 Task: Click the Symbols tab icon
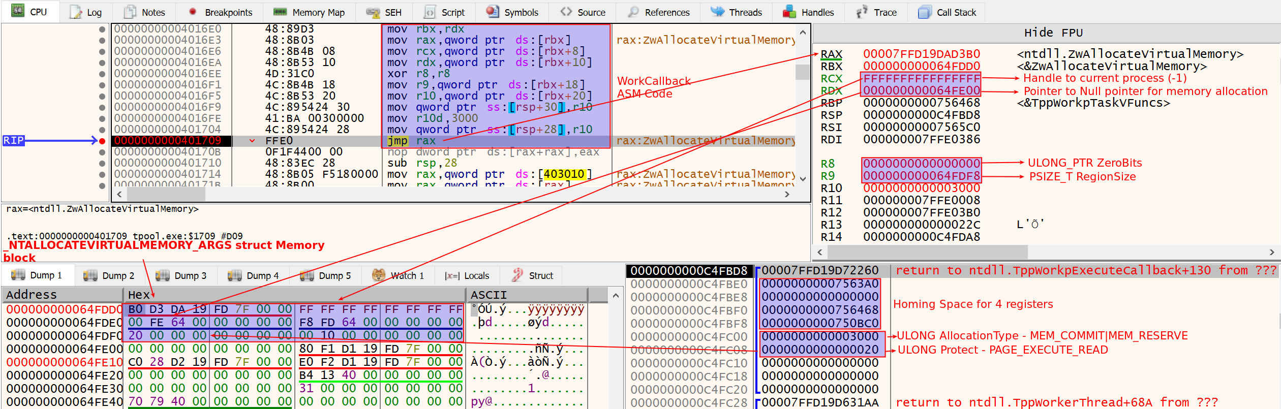492,12
